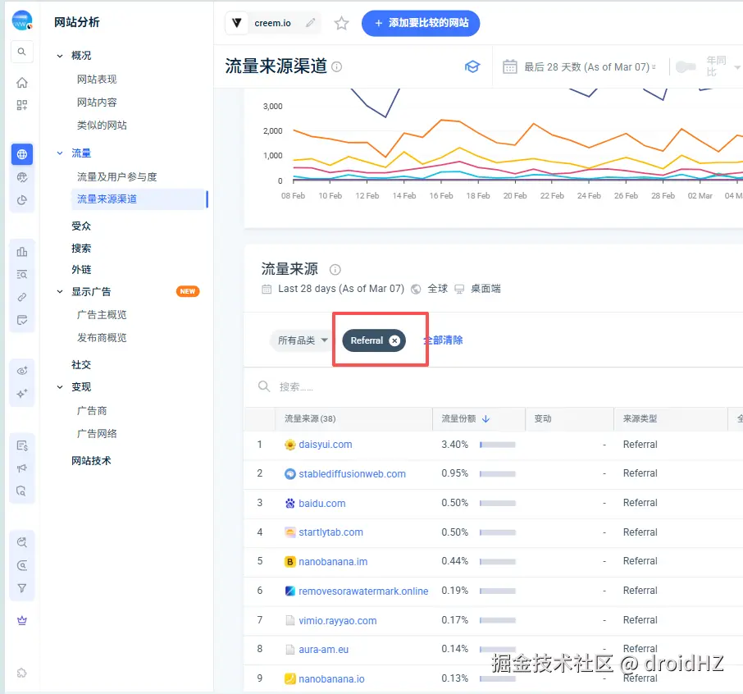743x694 pixels.
Task: Open the graduation cap learning icon
Action: coord(472,66)
